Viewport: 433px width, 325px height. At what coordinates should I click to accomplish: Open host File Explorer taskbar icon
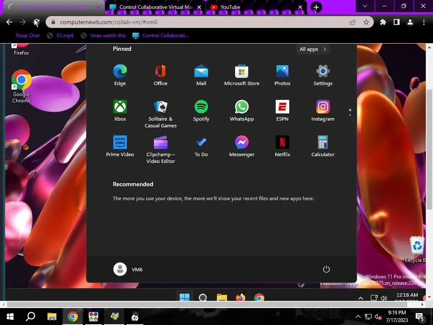(x=52, y=317)
